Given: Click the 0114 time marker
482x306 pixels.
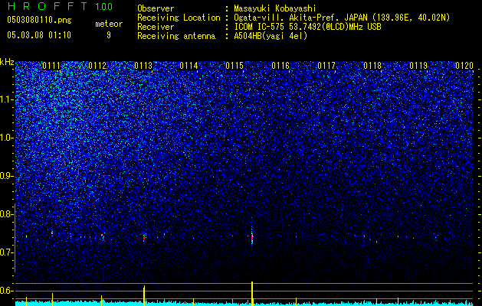Looking at the screenshot, I should coord(189,66).
